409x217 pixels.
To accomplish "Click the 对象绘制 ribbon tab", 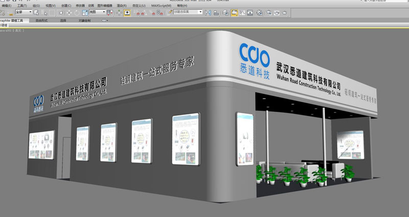I will (x=83, y=20).
